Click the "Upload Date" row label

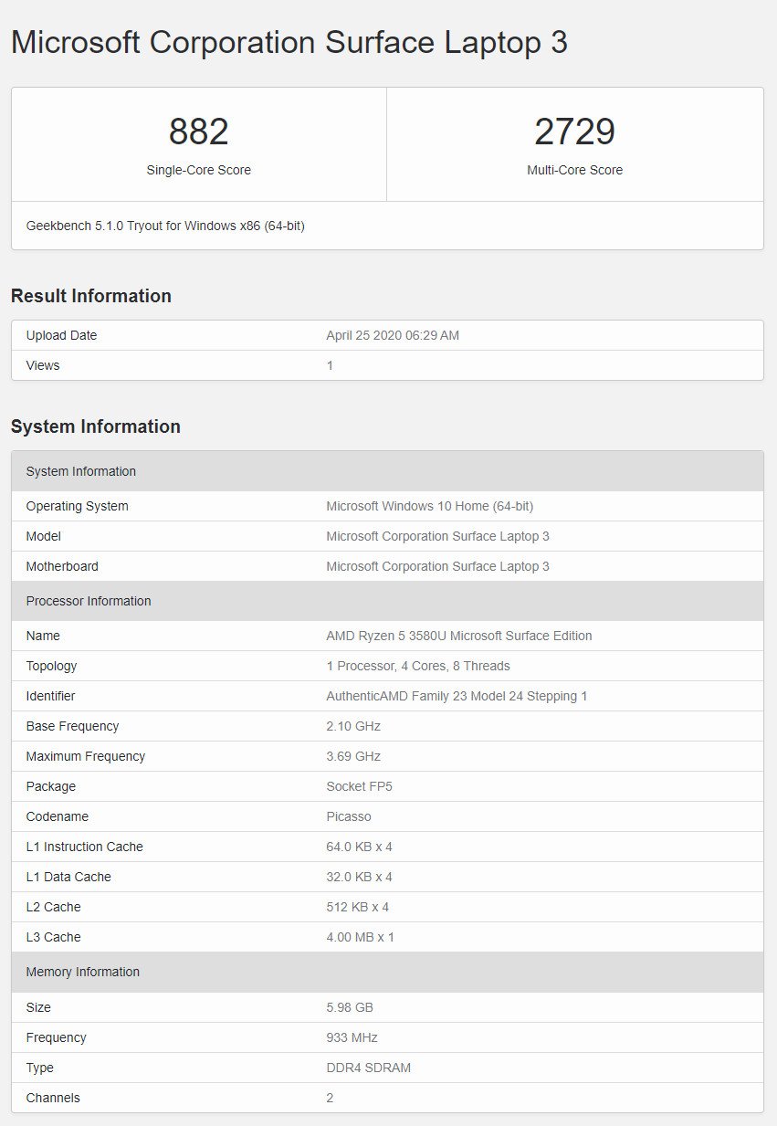point(61,335)
